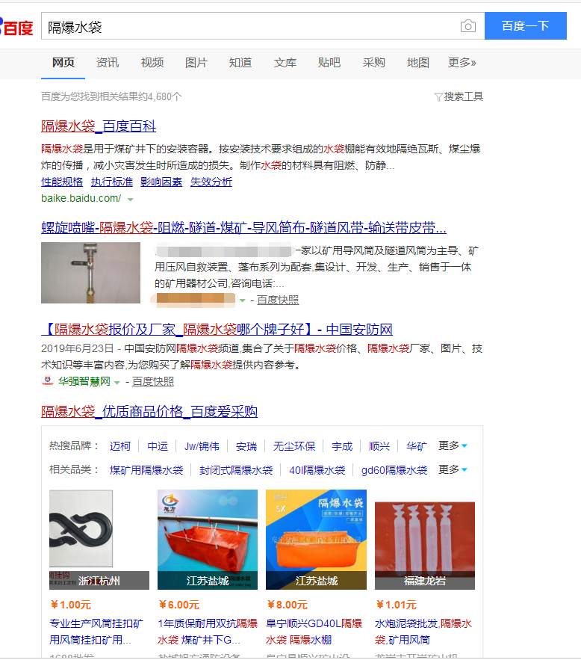Open the 螺旋喷嘴-隔爆水袋-阻燃 result title
This screenshot has height=660, width=581.
click(244, 228)
